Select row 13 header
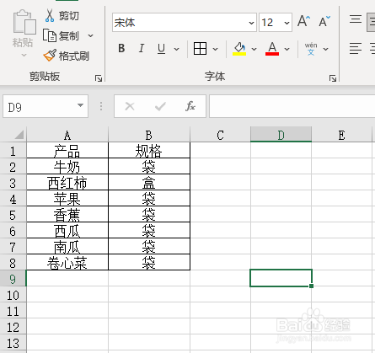This screenshot has width=375, height=353. coord(13,343)
